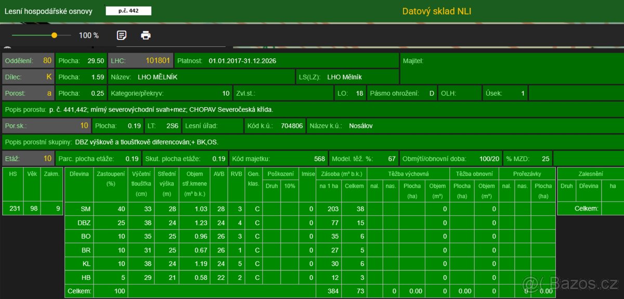Click the 'p.č. 442' white box
The width and height of the screenshot is (624, 299).
point(128,11)
